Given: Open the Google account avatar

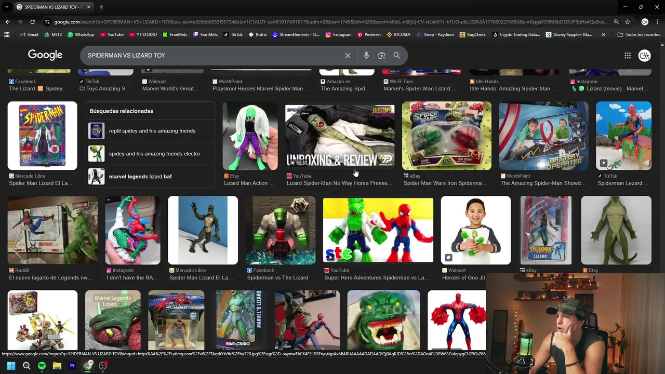Looking at the screenshot, I should [645, 56].
